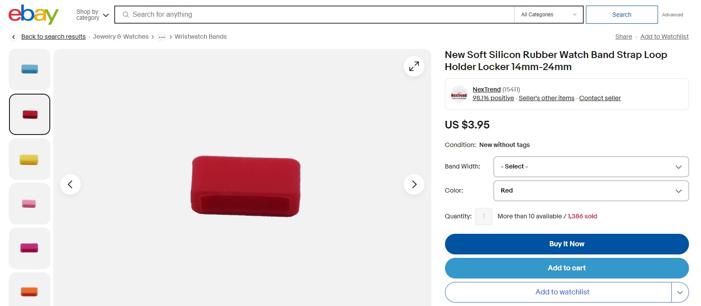Image resolution: width=701 pixels, height=306 pixels.
Task: Click the eBay logo
Action: 34,15
